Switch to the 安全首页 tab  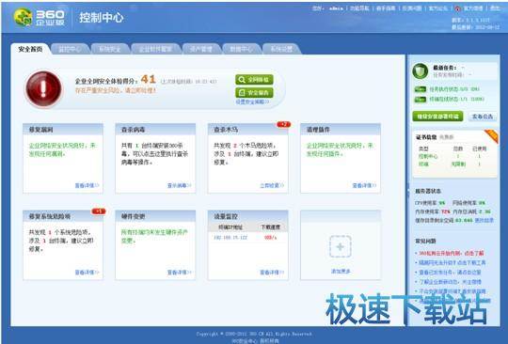click(30, 49)
